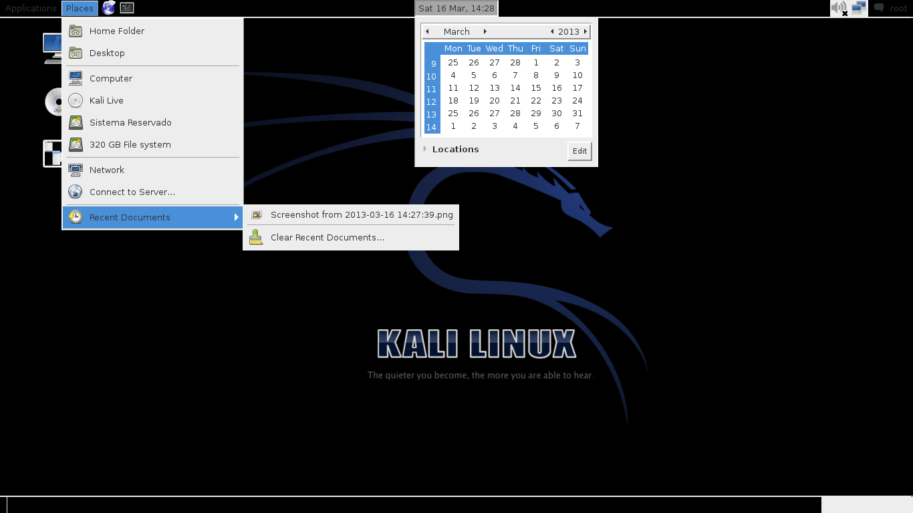
Task: Select date 31 in the calendar
Action: 577,113
